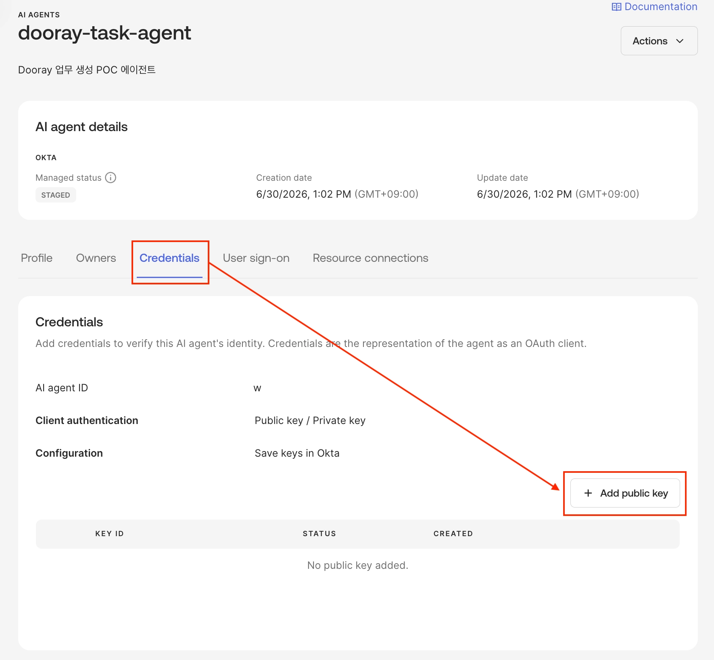This screenshot has height=660, width=714.
Task: Click the KEY ID column header
Action: [109, 533]
